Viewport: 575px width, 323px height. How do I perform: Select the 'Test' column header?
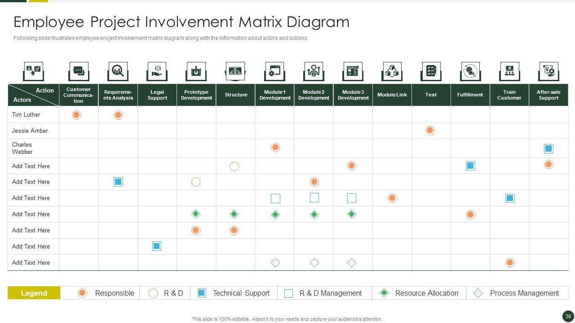[x=431, y=95]
